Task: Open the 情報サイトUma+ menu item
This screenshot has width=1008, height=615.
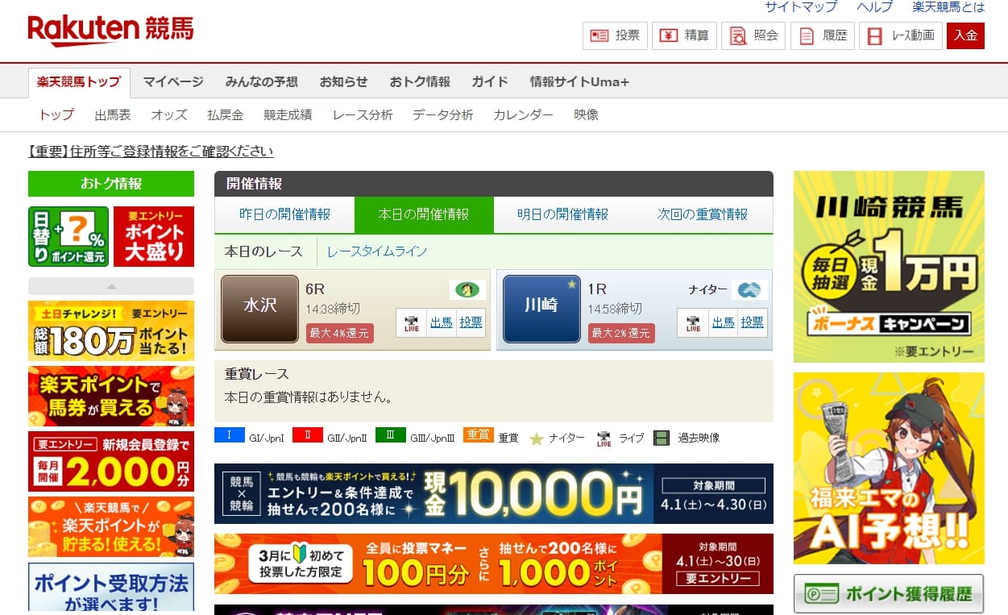Action: 579,81
